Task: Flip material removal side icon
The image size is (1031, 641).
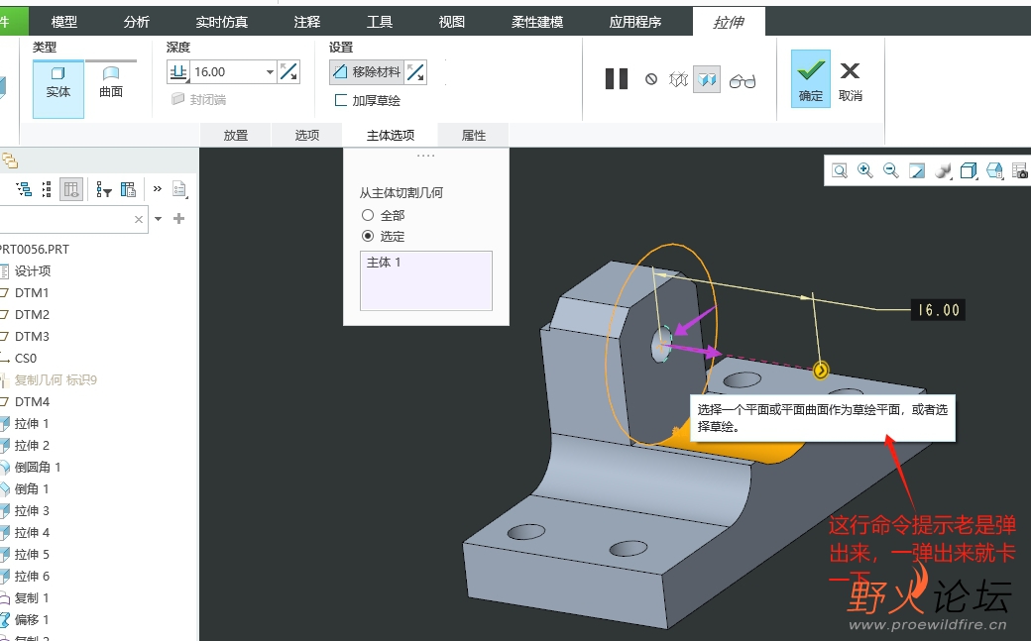Action: coord(415,71)
